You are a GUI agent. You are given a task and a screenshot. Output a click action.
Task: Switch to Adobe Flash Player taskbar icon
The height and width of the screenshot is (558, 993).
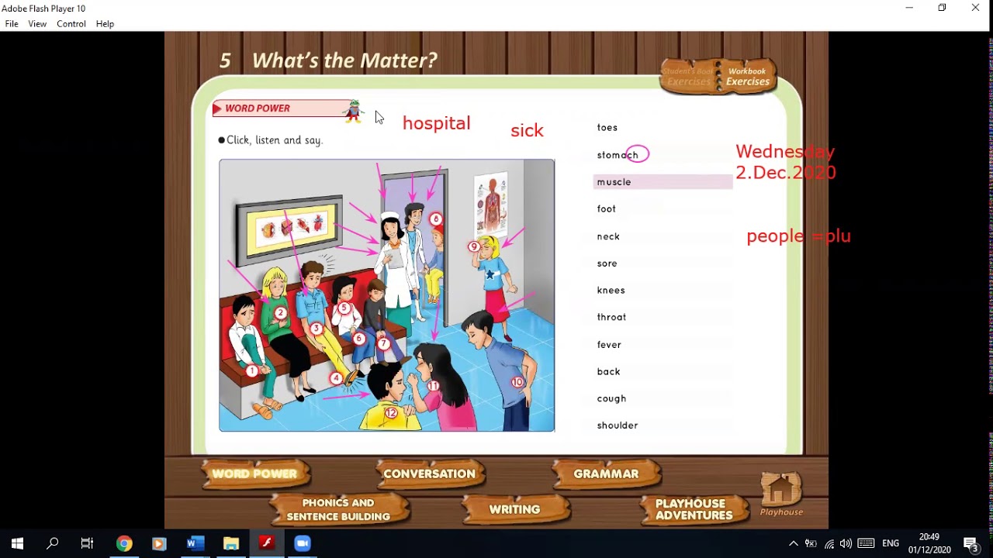tap(267, 543)
